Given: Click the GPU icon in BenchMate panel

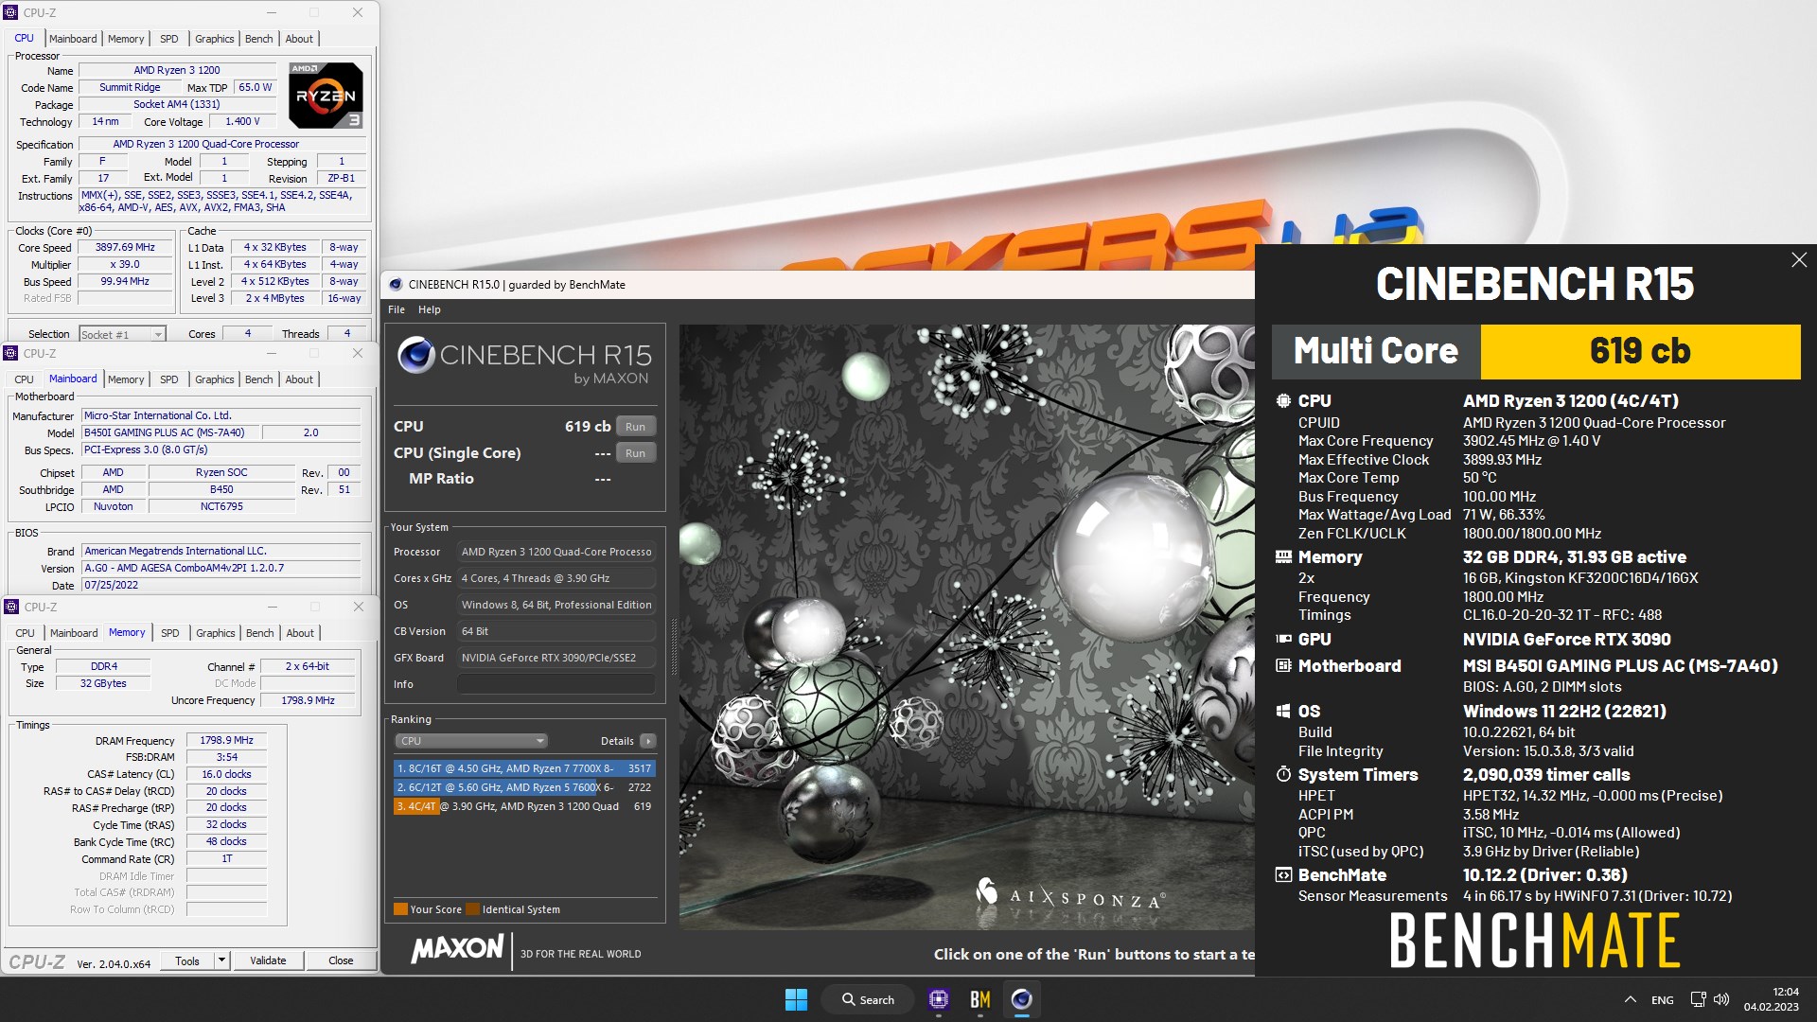Looking at the screenshot, I should (x=1283, y=640).
